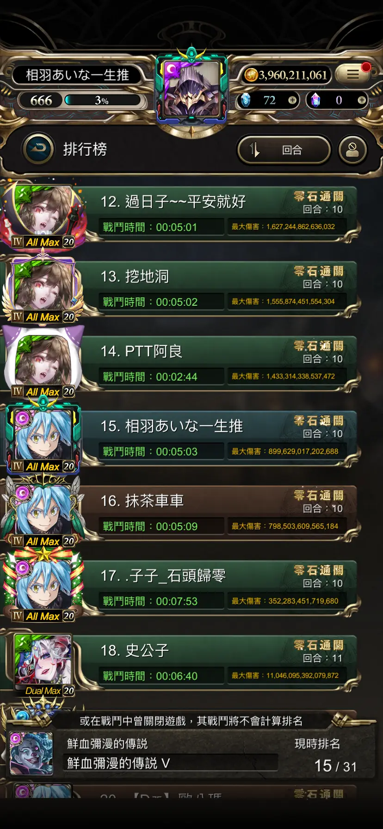Tap the experience progress bar at 3%
The width and height of the screenshot is (383, 829).
103,100
